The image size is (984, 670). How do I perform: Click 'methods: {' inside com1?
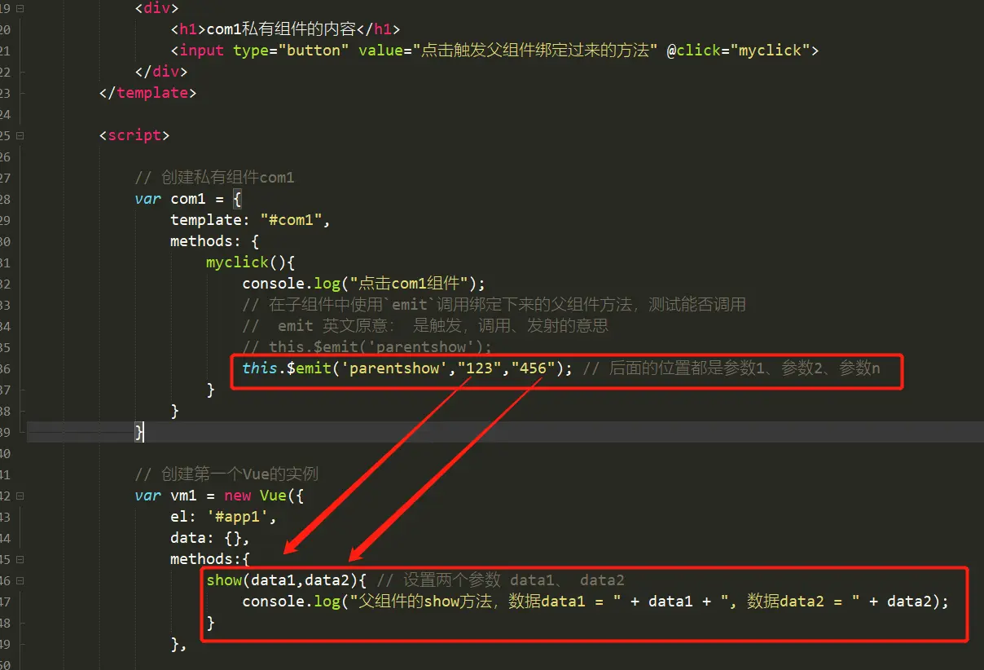pos(214,241)
